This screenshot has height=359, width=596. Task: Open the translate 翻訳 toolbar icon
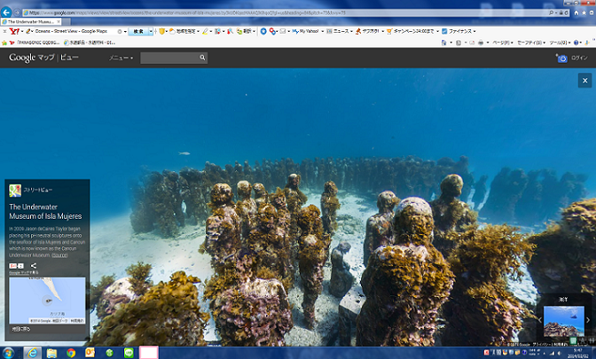click(245, 31)
